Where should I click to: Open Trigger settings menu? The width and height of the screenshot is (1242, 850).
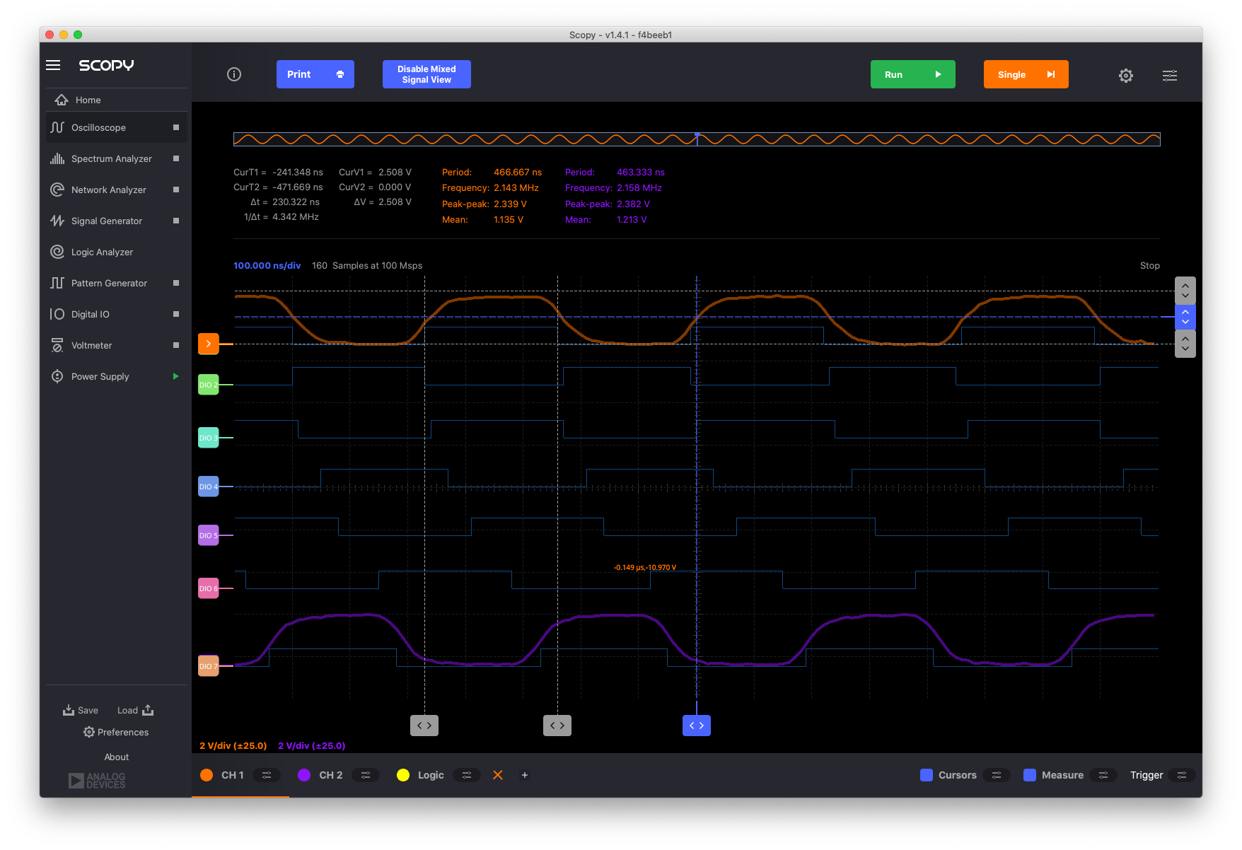click(x=1182, y=775)
